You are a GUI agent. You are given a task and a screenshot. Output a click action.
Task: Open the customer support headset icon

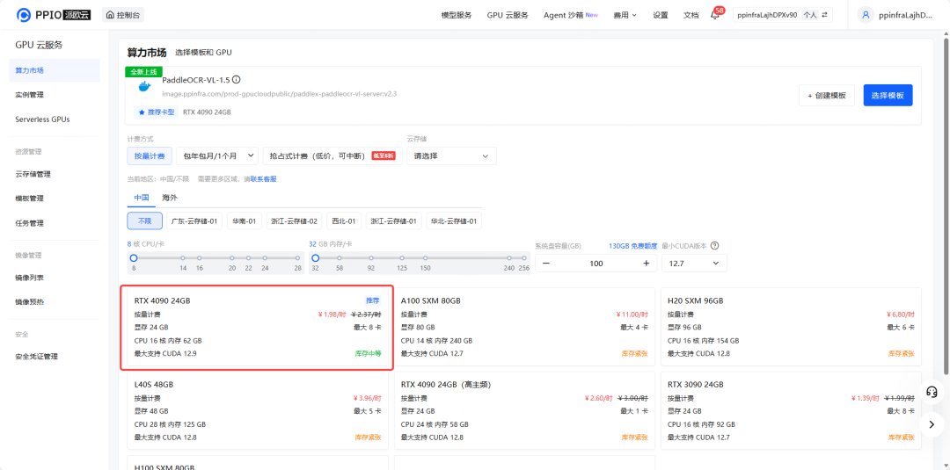(932, 392)
